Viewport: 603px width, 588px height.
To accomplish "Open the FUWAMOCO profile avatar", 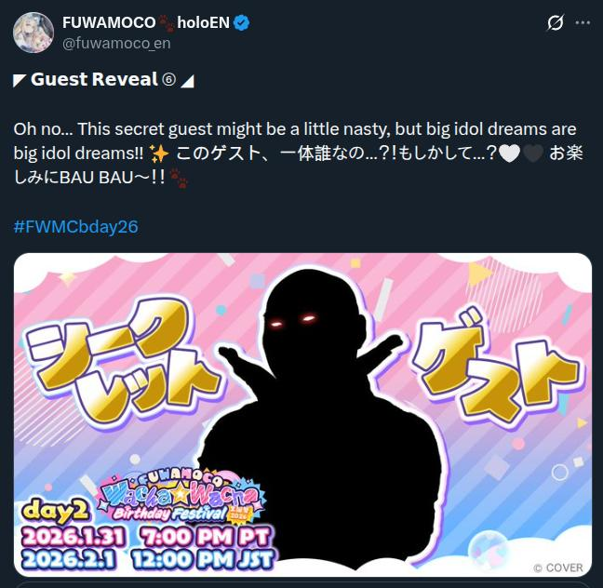I will tap(33, 33).
